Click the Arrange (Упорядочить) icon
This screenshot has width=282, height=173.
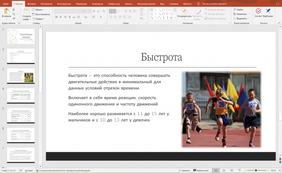(184, 11)
